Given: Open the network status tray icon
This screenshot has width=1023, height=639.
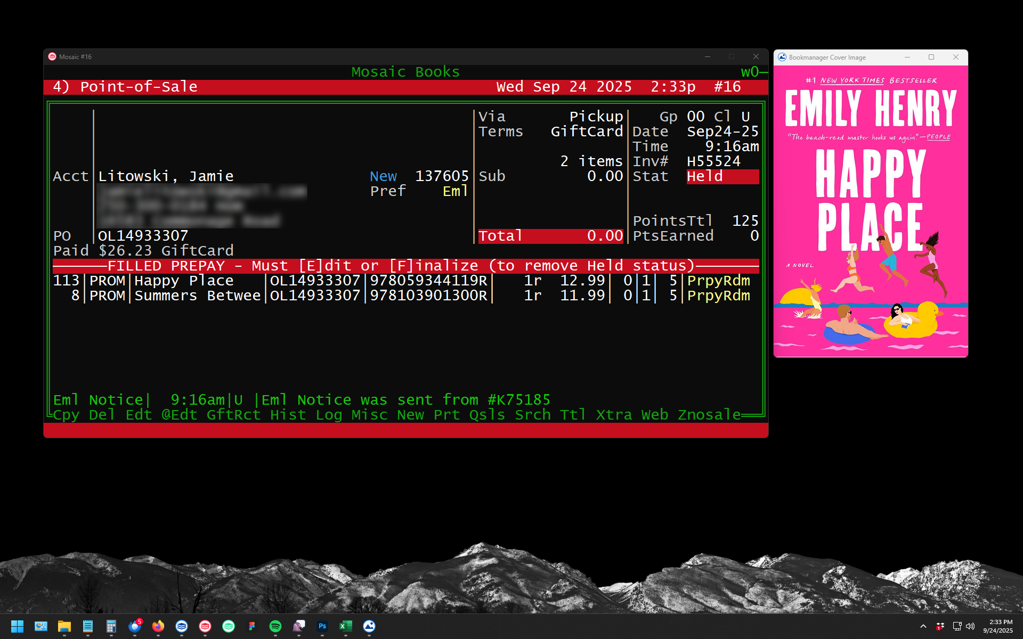Looking at the screenshot, I should click(957, 626).
